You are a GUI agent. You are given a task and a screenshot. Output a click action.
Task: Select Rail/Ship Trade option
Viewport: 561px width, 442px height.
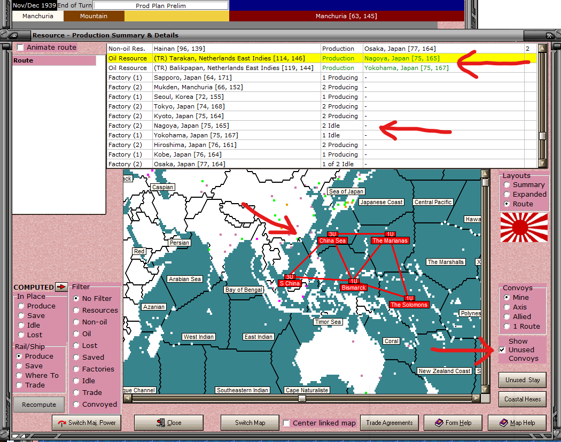click(x=19, y=385)
